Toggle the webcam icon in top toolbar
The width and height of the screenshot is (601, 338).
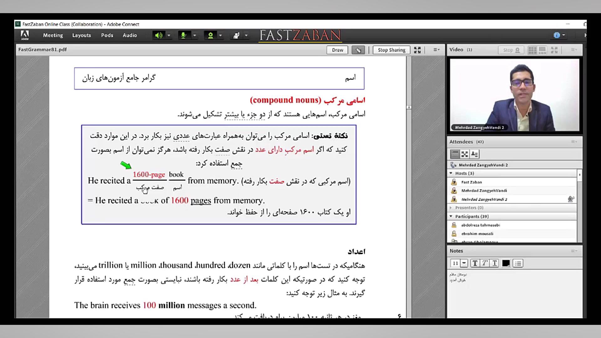211,35
